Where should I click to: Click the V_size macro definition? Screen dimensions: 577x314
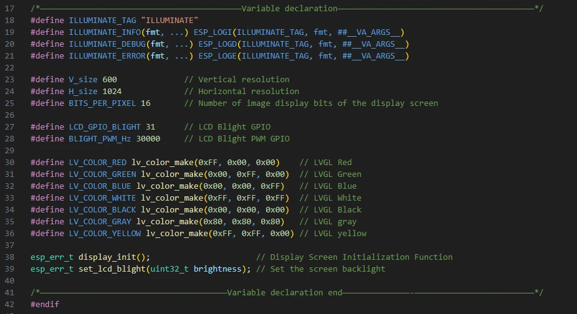pos(83,79)
